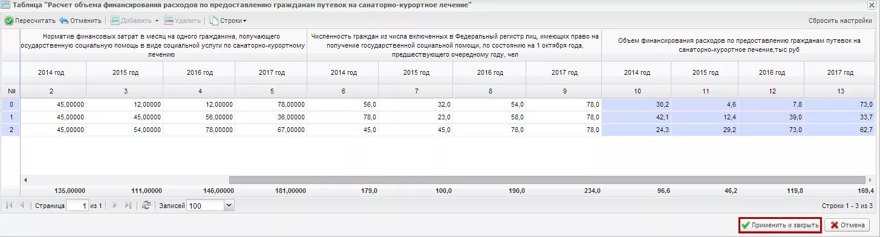This screenshot has width=880, height=237.
Task: Click the Удалить delete button
Action: (x=183, y=21)
